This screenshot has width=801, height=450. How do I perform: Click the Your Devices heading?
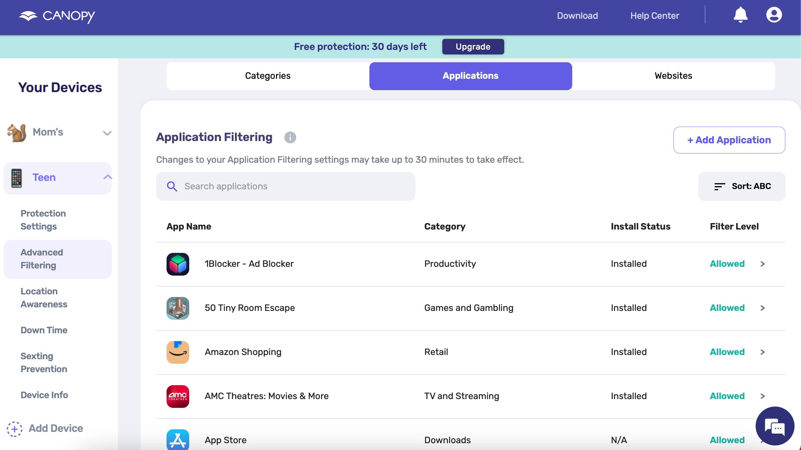tap(60, 88)
